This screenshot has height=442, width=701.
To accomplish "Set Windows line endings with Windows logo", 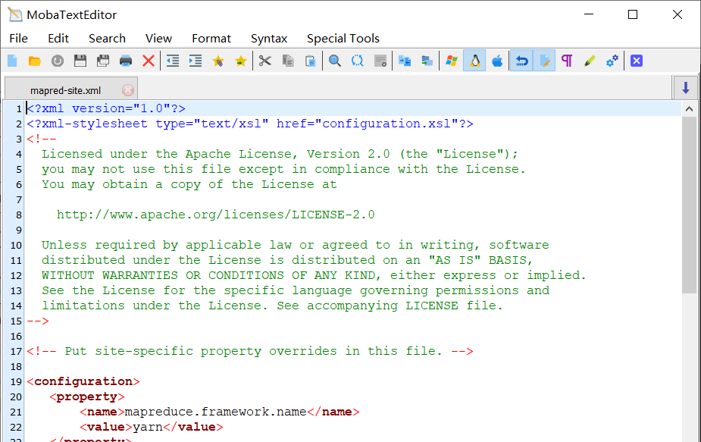I will click(x=452, y=61).
